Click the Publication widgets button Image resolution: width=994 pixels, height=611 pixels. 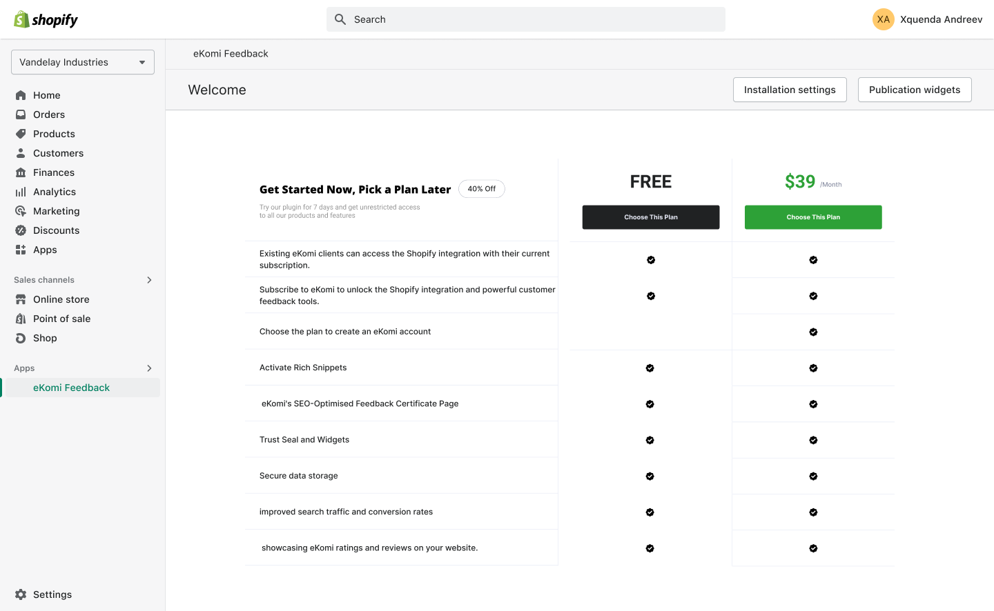(x=915, y=90)
